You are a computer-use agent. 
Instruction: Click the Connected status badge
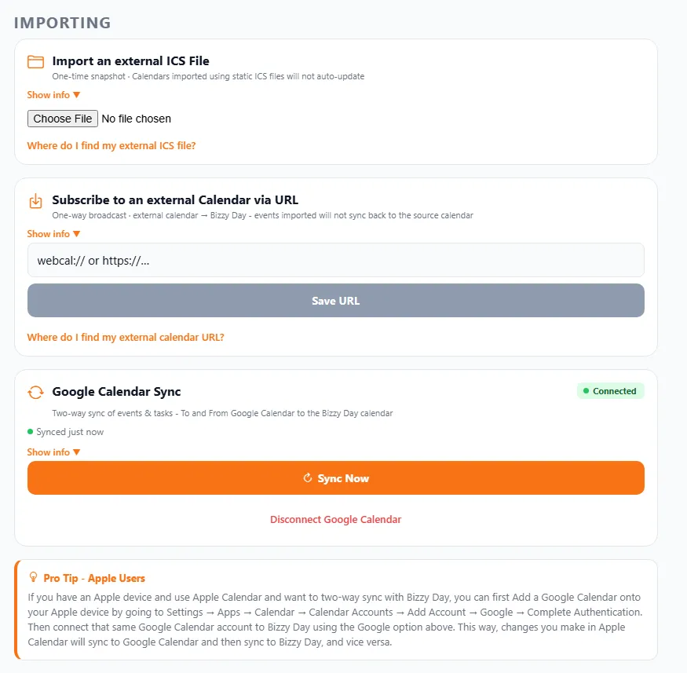point(610,391)
